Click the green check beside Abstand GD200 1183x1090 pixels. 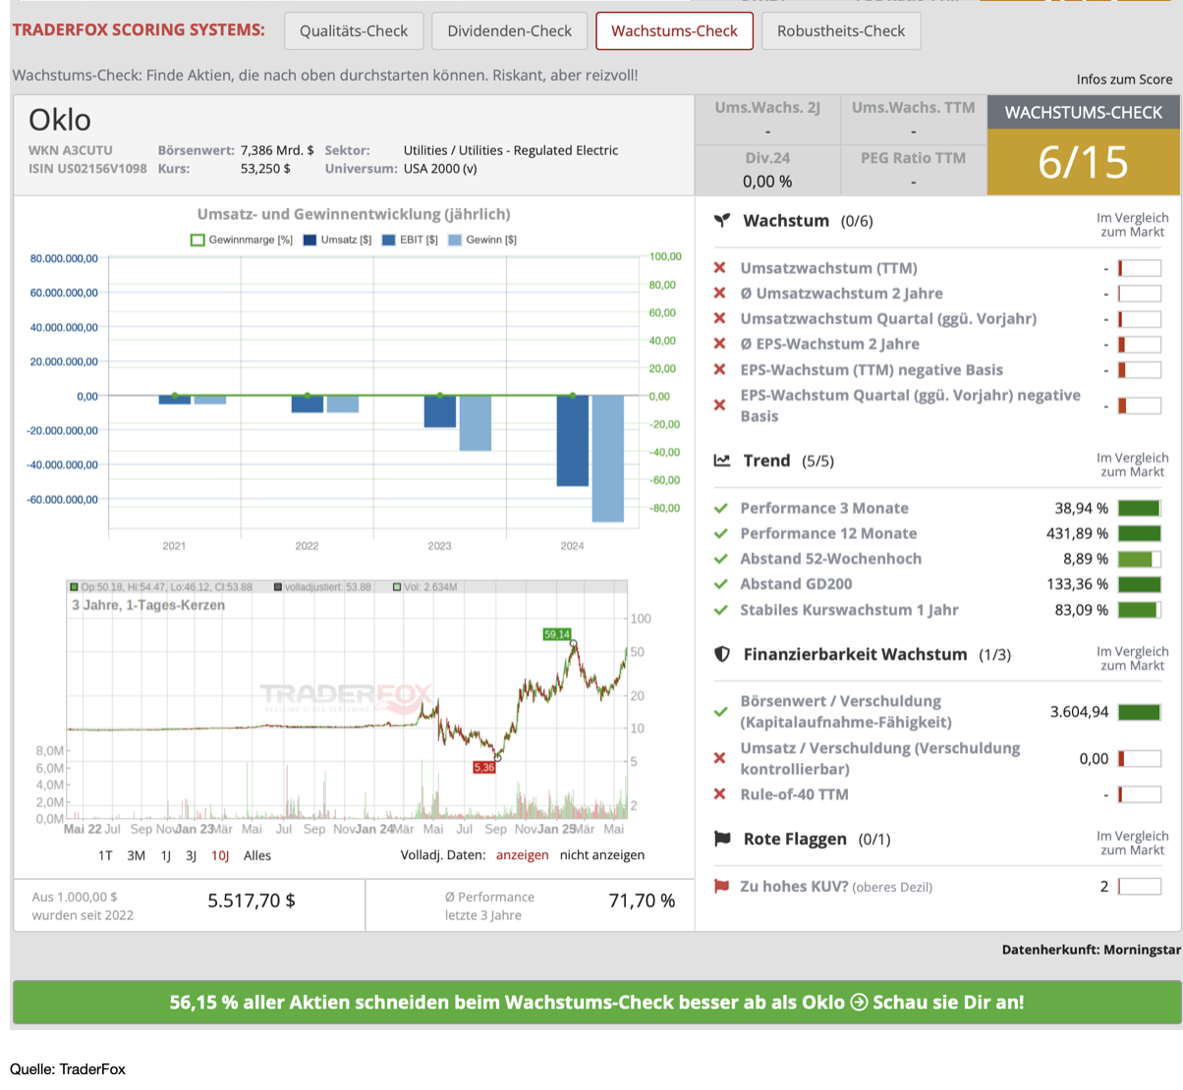721,585
